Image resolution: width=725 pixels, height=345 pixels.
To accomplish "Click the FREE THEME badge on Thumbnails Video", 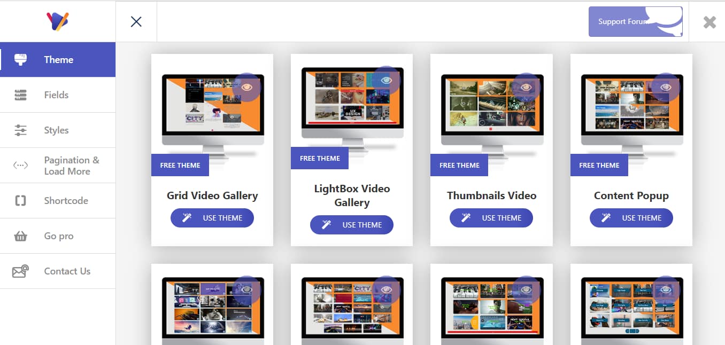I will tap(459, 165).
